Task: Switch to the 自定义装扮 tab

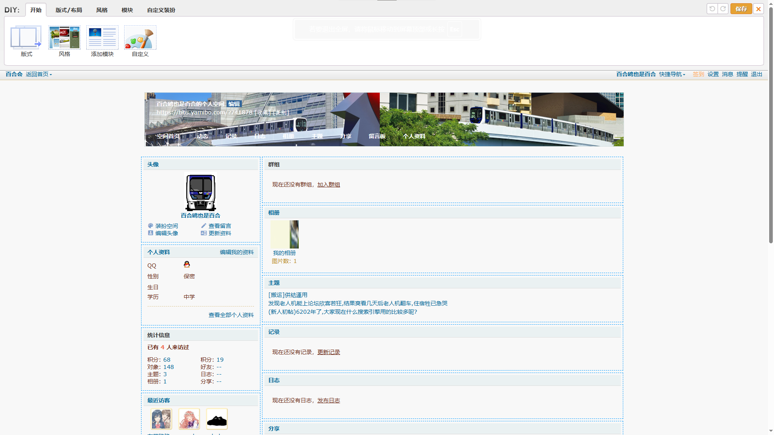Action: pos(161,10)
